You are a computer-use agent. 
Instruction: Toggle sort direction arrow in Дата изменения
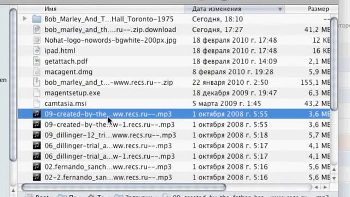coord(280,9)
